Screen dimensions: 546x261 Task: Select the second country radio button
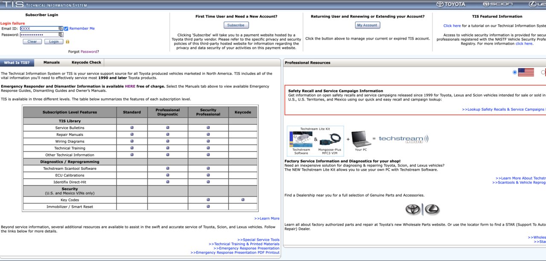(543, 72)
